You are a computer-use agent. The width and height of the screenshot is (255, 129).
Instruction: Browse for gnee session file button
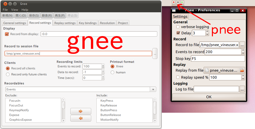click(x=155, y=54)
